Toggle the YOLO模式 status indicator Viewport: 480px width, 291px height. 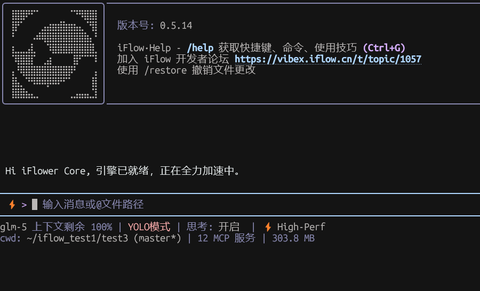click(149, 227)
